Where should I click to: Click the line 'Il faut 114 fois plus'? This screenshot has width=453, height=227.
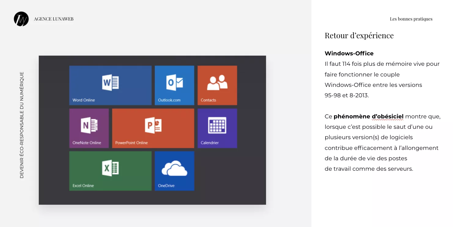(x=382, y=64)
